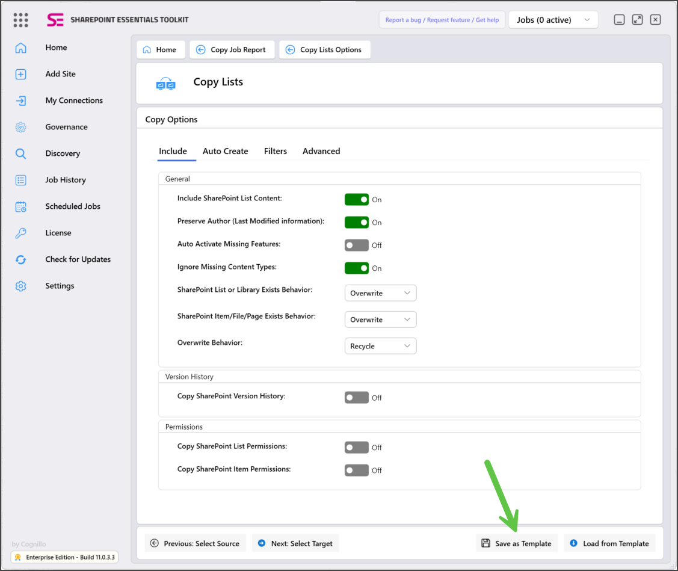Click the Job History list icon

click(20, 180)
